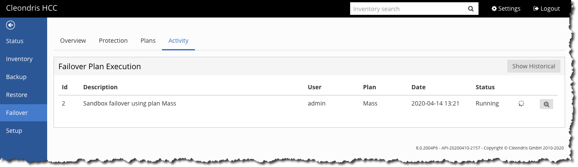Switch to the Overview tab
Screen dimensions: 578x167
(73, 41)
